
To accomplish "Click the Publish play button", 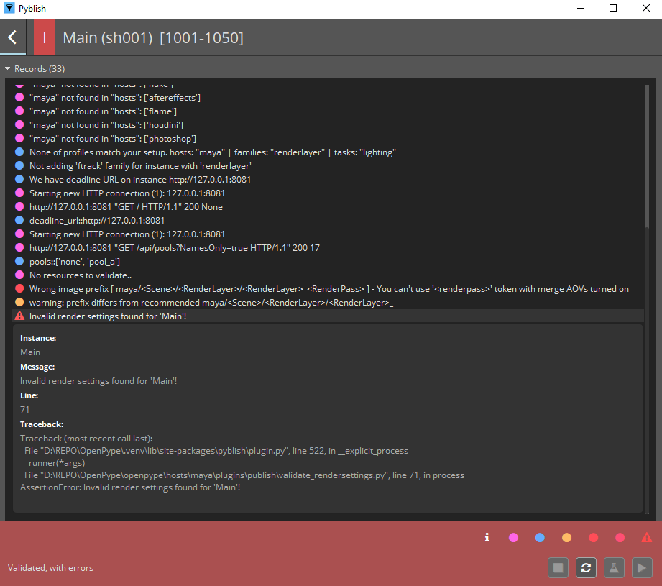I will click(642, 567).
